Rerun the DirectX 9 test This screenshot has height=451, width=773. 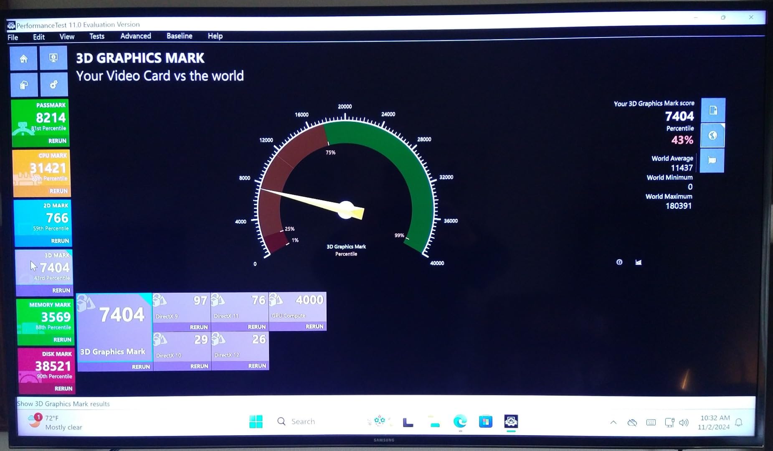pyautogui.click(x=199, y=327)
